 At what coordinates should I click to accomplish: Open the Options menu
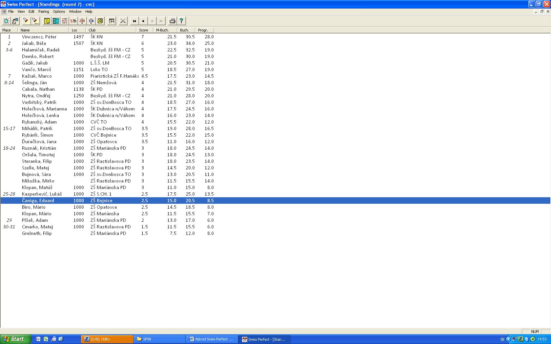[x=59, y=11]
